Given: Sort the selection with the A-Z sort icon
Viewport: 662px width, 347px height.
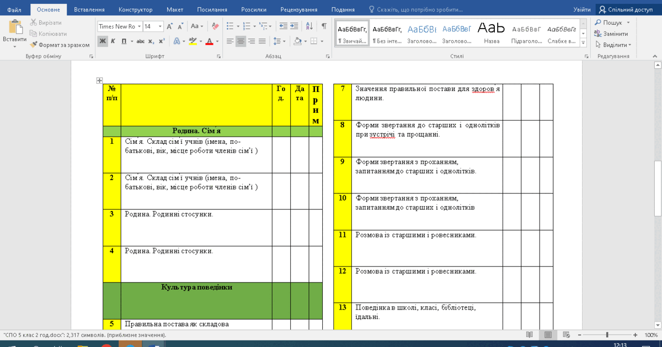Looking at the screenshot, I should click(x=309, y=26).
